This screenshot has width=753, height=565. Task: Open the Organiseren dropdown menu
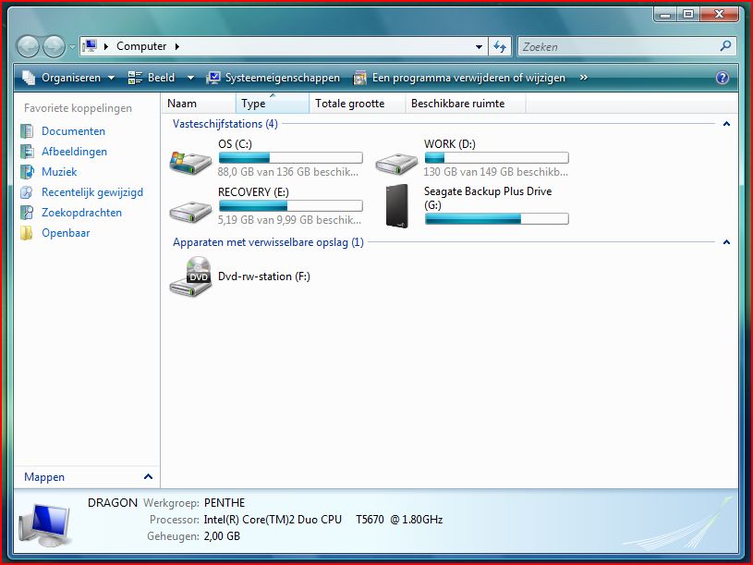pyautogui.click(x=69, y=78)
